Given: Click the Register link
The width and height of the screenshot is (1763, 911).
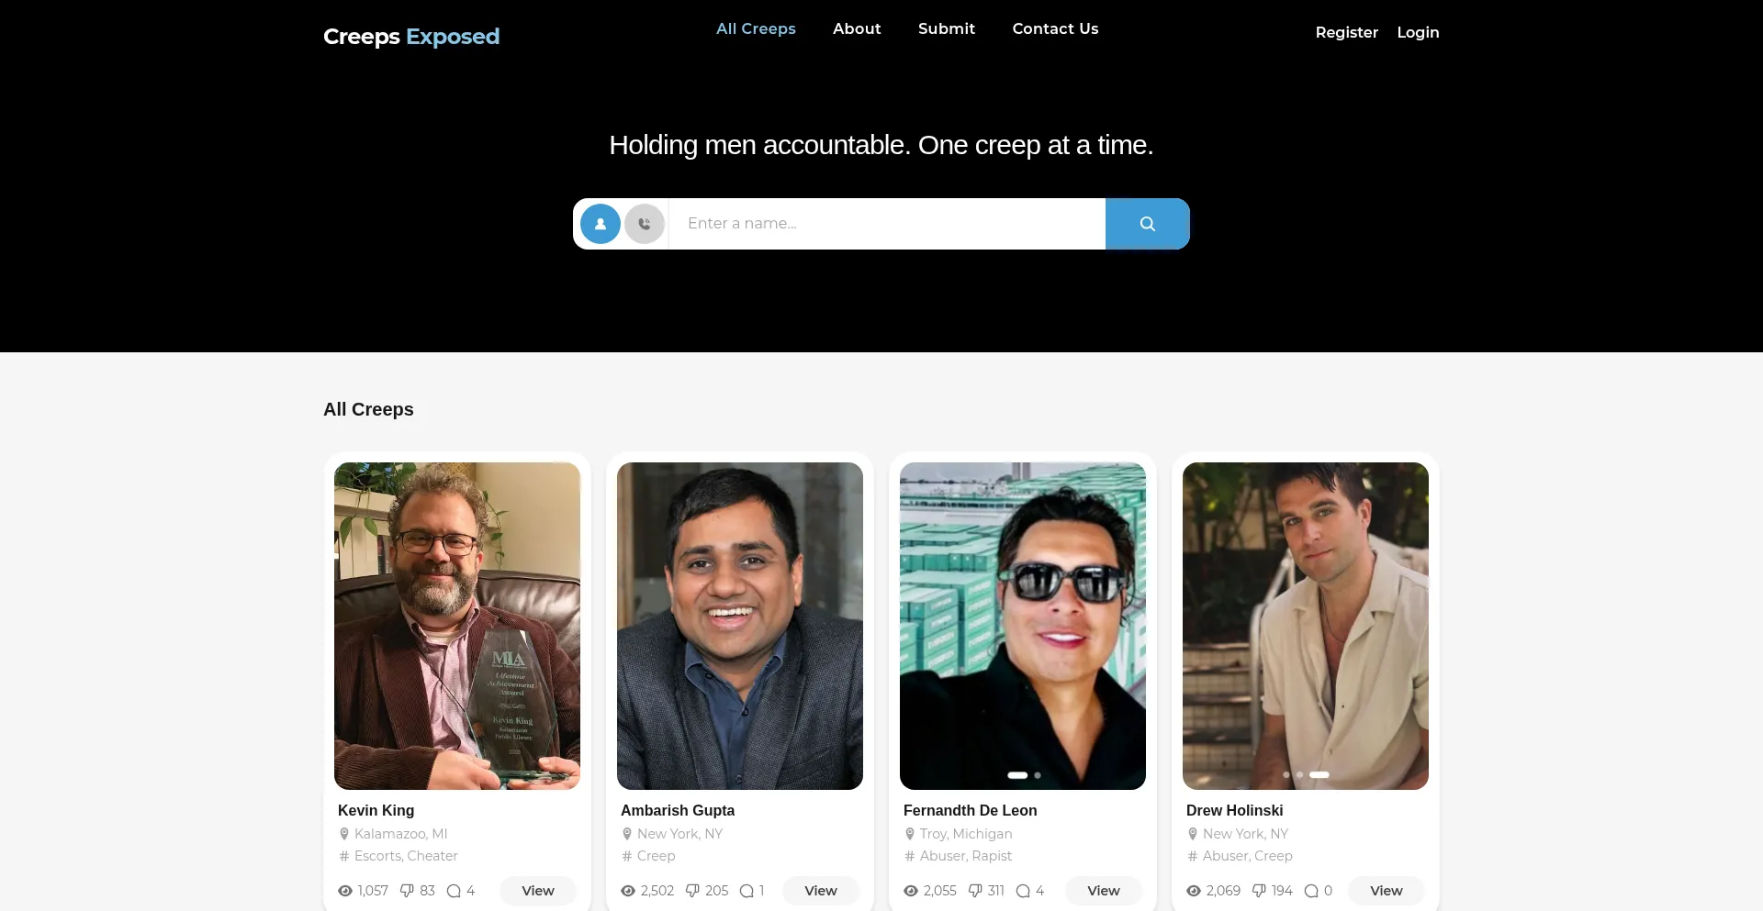Looking at the screenshot, I should pyautogui.click(x=1346, y=33).
